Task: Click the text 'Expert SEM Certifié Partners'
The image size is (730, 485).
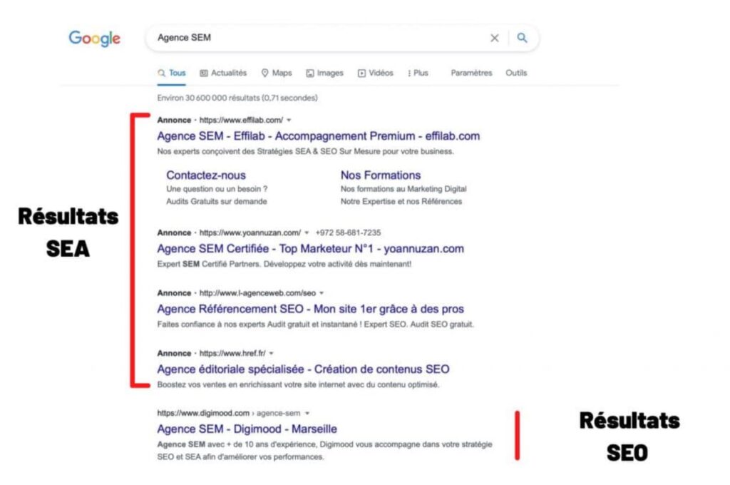Action: [x=209, y=264]
